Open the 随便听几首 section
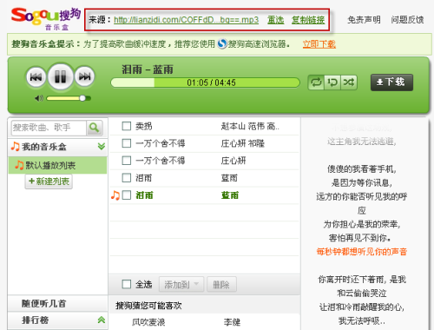Screen dimensions: 434x330 57,303
